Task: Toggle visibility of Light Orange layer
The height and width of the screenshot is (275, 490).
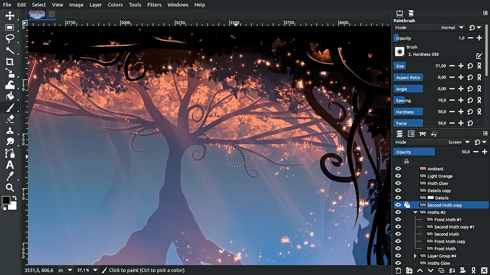Action: click(x=398, y=176)
